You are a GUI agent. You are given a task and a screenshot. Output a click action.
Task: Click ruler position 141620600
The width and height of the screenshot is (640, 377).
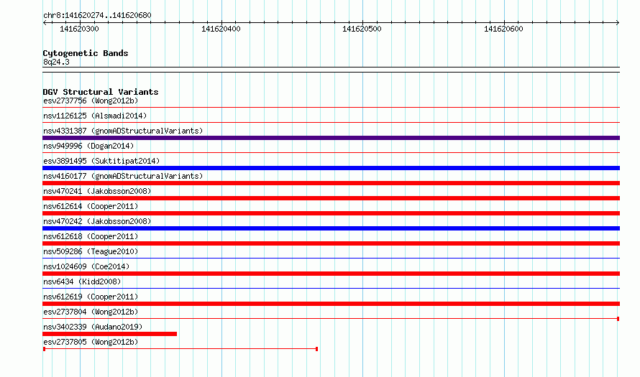[x=503, y=29]
